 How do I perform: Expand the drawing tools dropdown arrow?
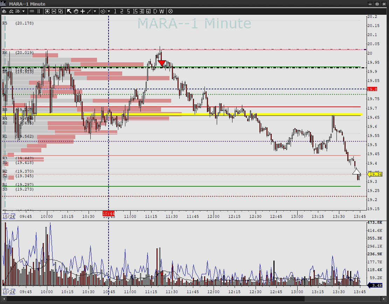[95, 11]
